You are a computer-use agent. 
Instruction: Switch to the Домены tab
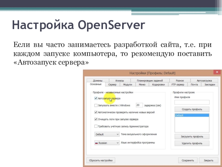coord(98,80)
